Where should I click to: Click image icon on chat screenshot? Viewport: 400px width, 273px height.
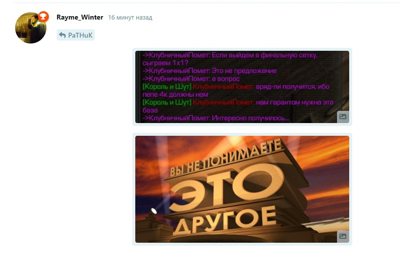[343, 117]
